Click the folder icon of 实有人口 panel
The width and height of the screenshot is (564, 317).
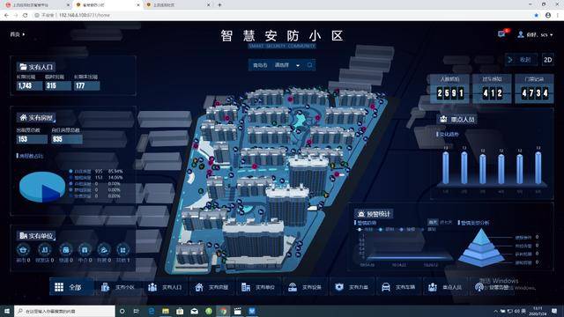[24, 67]
